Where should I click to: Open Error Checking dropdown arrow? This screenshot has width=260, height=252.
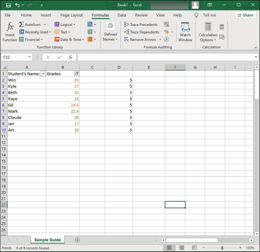(x=172, y=32)
